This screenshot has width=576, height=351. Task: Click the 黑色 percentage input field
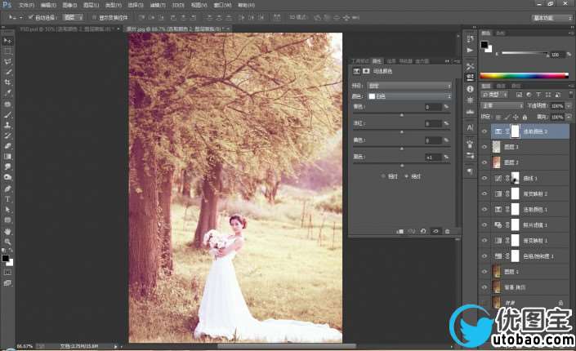point(431,156)
